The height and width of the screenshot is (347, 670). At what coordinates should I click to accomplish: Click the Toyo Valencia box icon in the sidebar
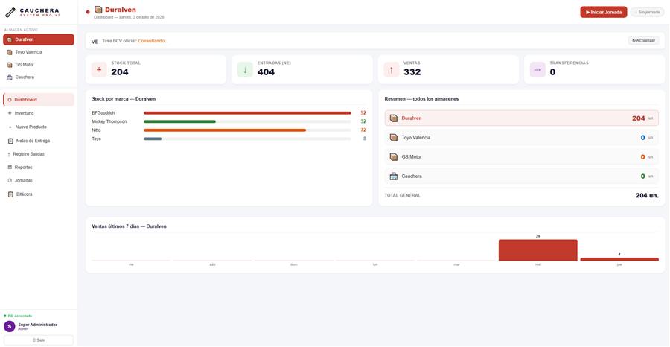[10, 52]
